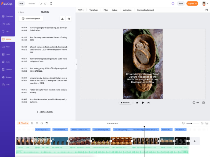Open the Audio sidebar panel
This screenshot has width=210, height=157.
pyautogui.click(x=7, y=62)
